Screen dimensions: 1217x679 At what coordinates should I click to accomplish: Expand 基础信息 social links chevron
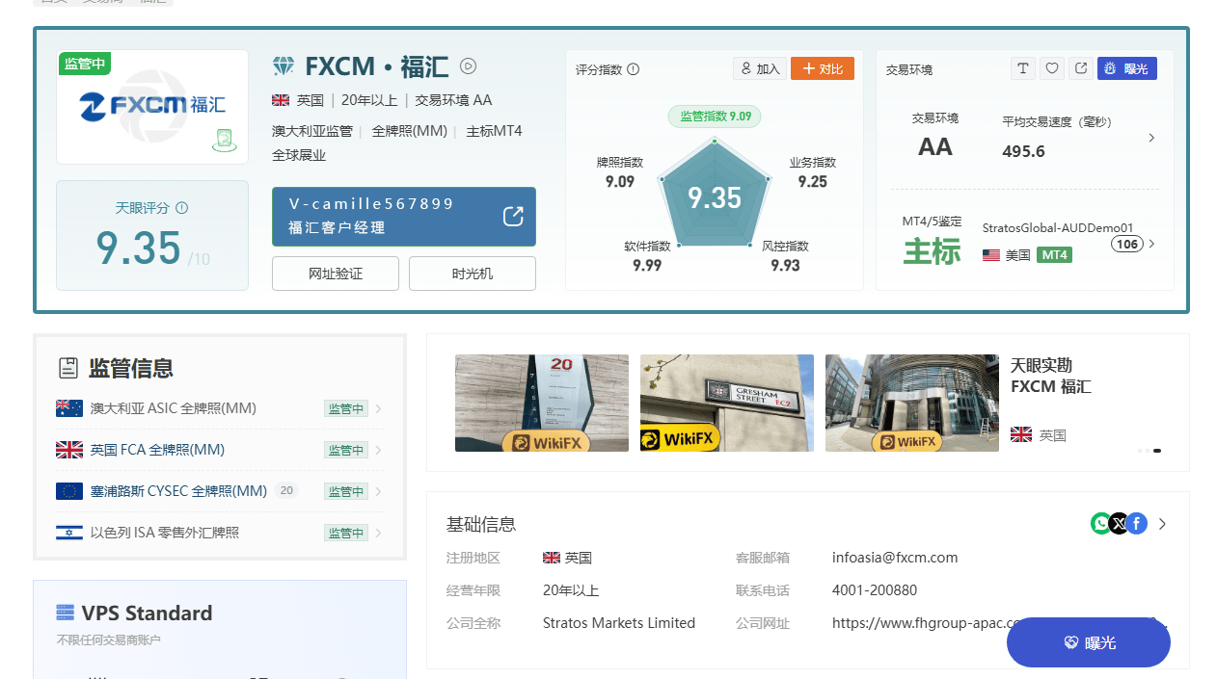click(1162, 524)
